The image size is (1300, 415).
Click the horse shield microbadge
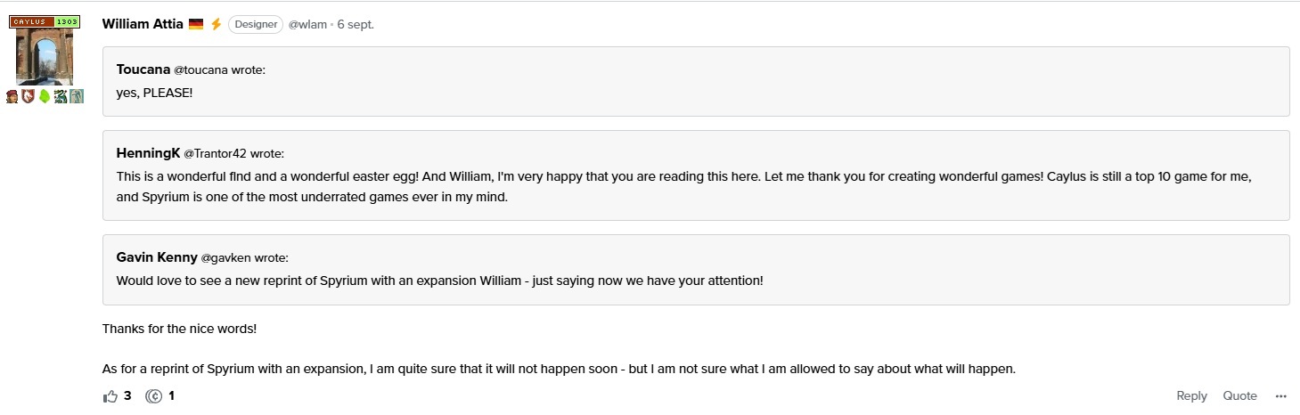pos(28,96)
